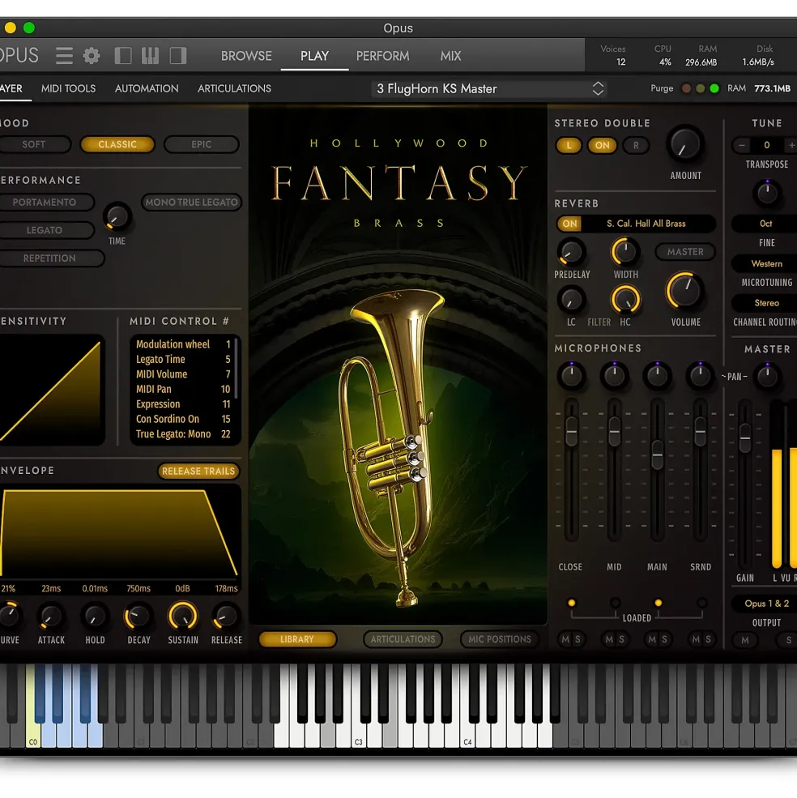This screenshot has width=797, height=798.
Task: Toggle Mono True Legato
Action: [191, 203]
